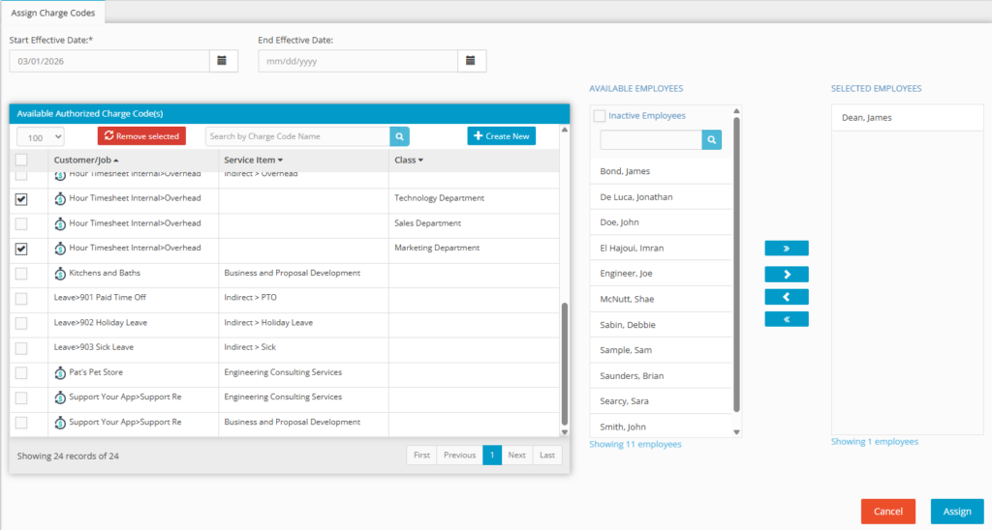Uncheck the Technology Department charge code row
The image size is (992, 530).
[21, 199]
